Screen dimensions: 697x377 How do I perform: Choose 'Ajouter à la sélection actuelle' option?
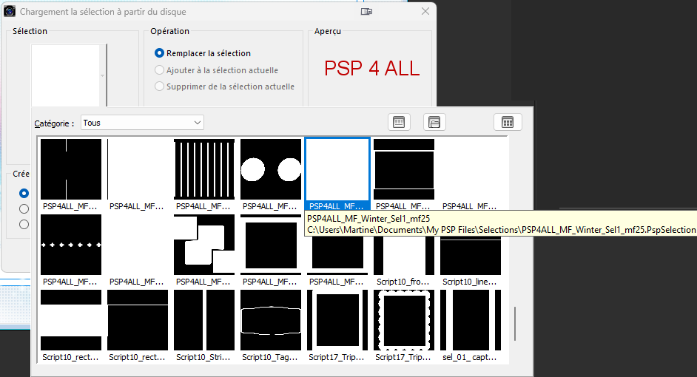click(x=159, y=70)
